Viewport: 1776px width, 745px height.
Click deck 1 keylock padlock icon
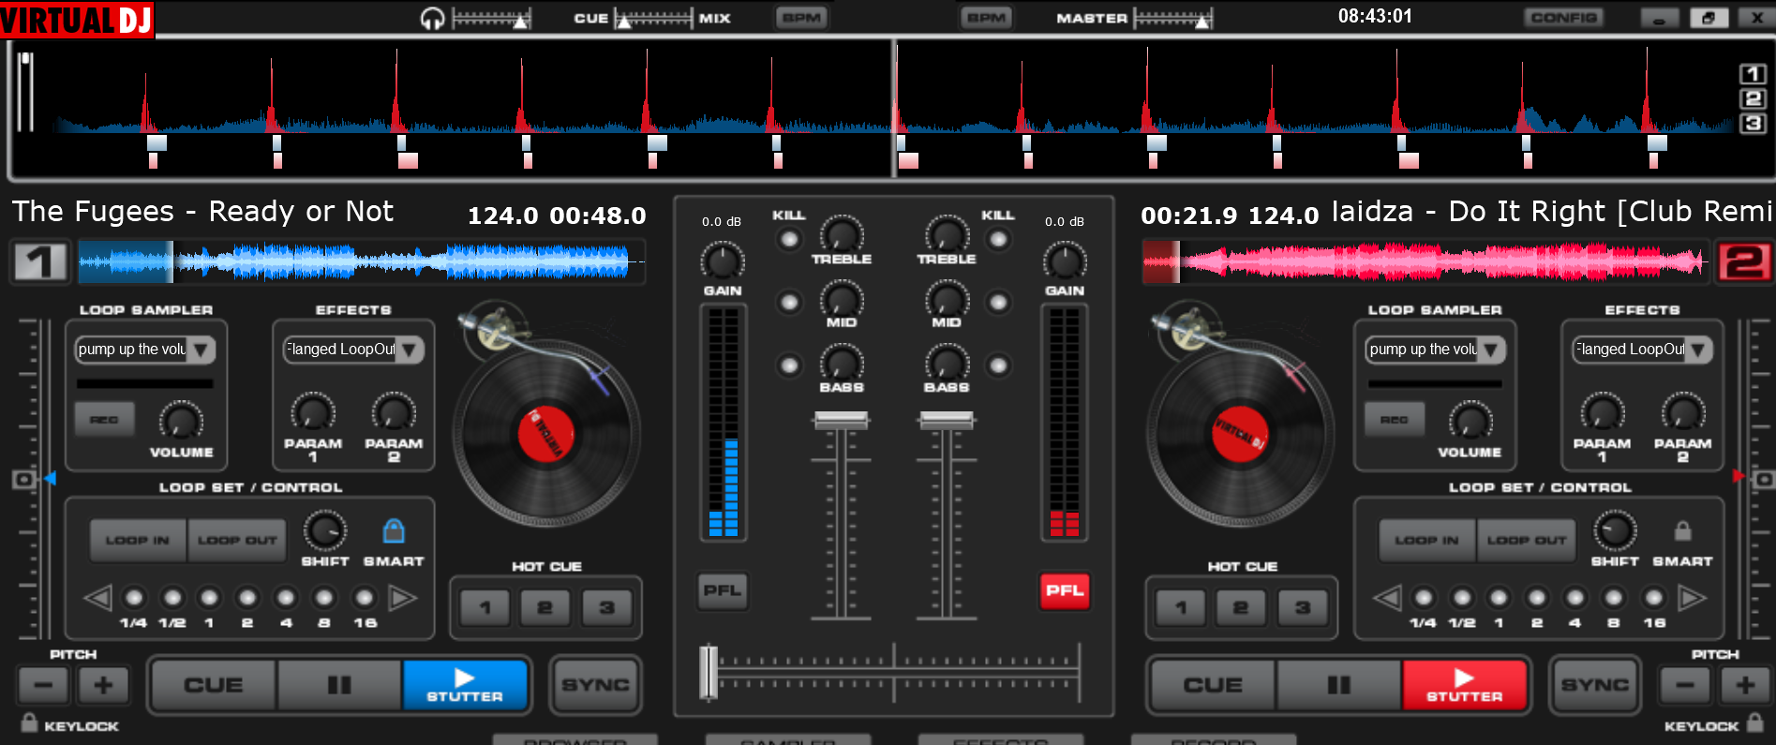click(x=29, y=723)
